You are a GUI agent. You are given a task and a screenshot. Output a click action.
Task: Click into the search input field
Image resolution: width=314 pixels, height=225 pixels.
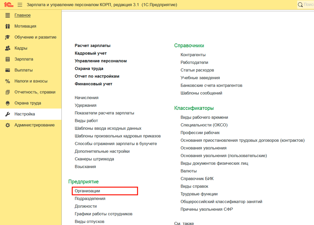309,5
